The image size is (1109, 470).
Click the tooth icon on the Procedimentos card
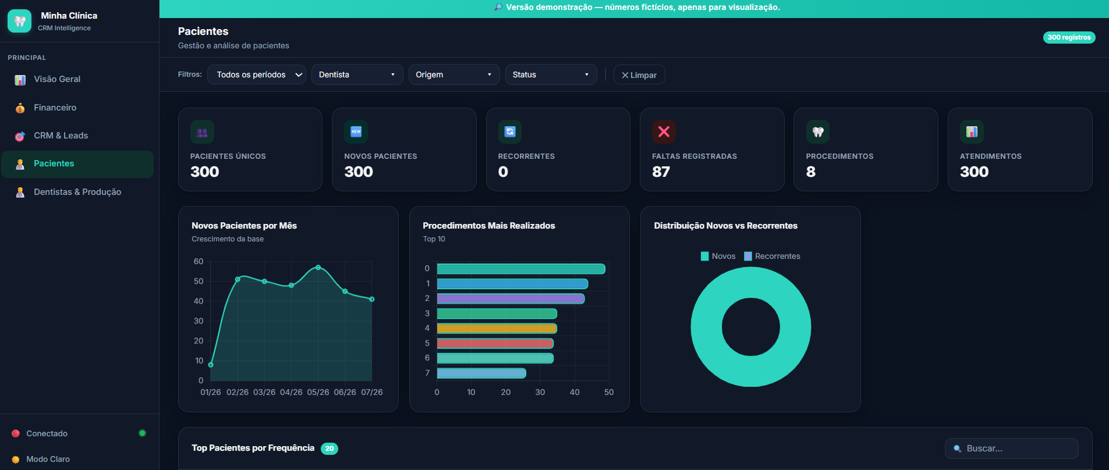[x=818, y=132]
